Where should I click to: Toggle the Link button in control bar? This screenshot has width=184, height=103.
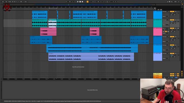coord(3,2)
